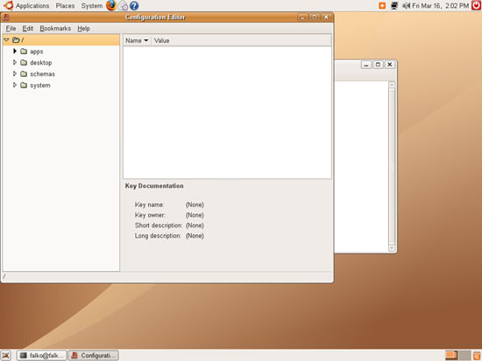Open the network monitor tray icon

pyautogui.click(x=394, y=5)
